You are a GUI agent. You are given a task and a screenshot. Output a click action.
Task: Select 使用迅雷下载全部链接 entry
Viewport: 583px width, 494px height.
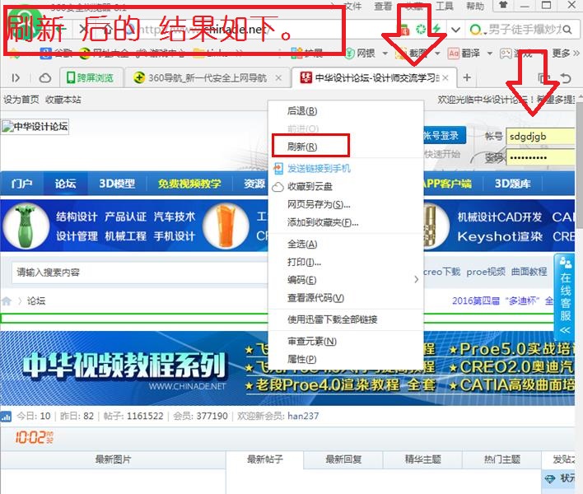(333, 319)
